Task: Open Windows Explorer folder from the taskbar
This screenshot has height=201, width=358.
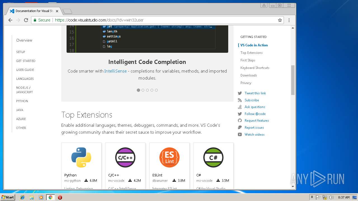Action: pyautogui.click(x=32, y=197)
